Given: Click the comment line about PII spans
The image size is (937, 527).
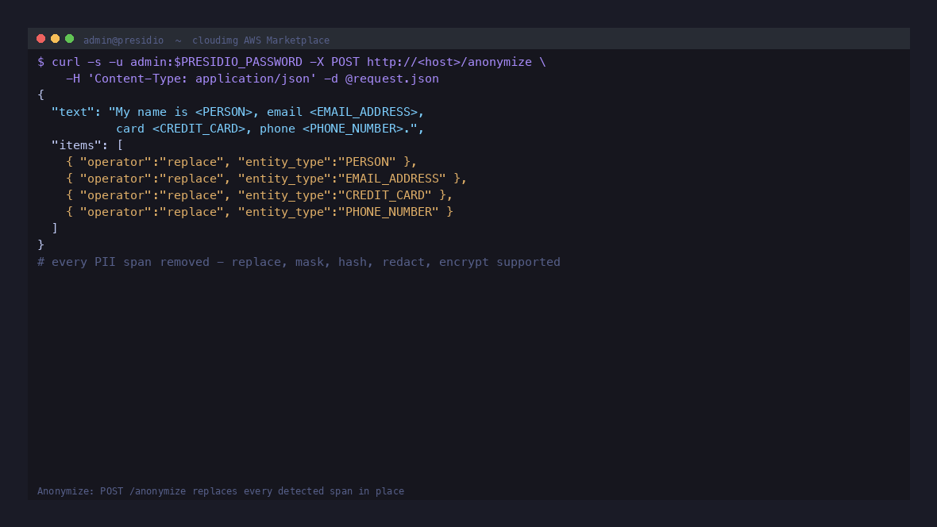Looking at the screenshot, I should [x=299, y=262].
